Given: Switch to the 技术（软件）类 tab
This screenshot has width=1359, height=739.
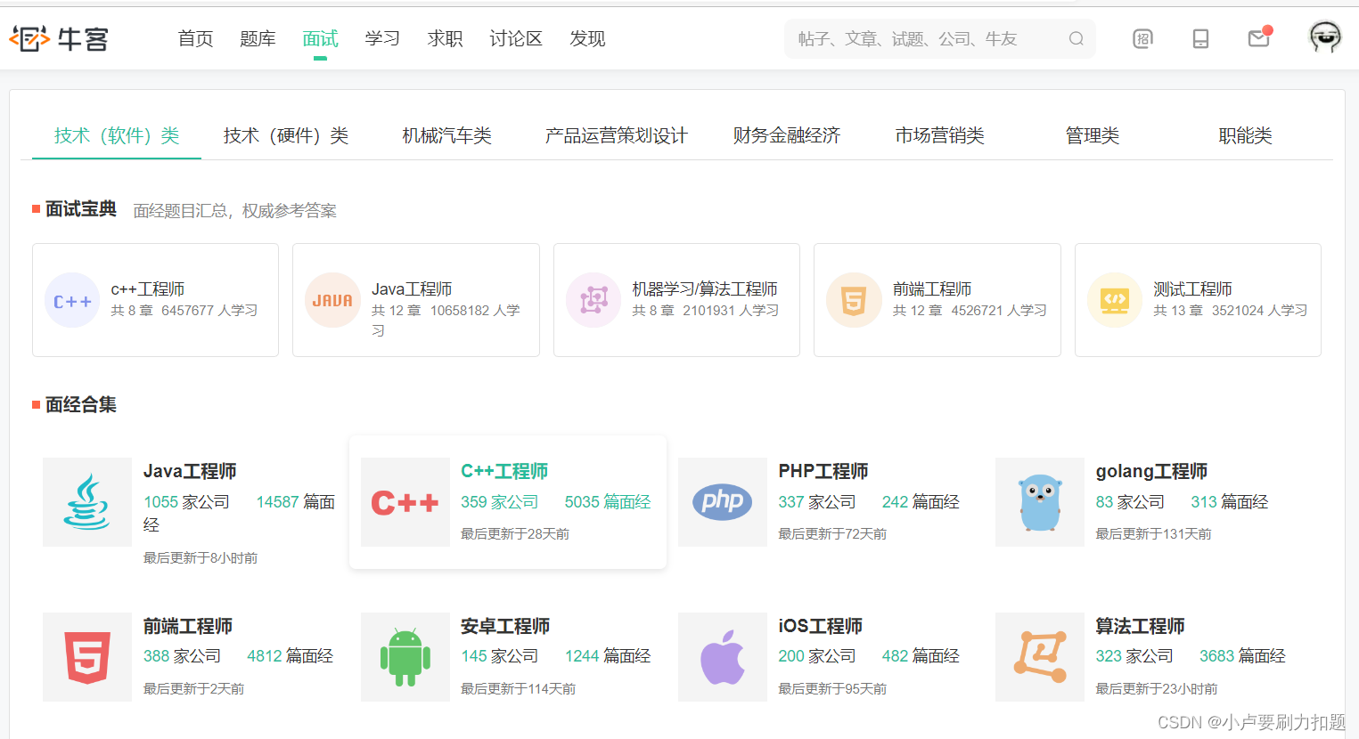Looking at the screenshot, I should [x=117, y=135].
